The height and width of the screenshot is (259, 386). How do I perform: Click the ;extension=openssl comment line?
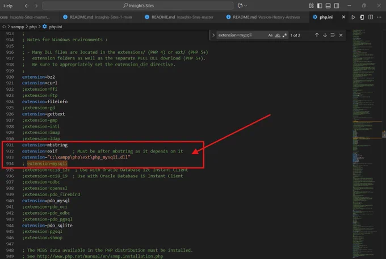coord(44,188)
